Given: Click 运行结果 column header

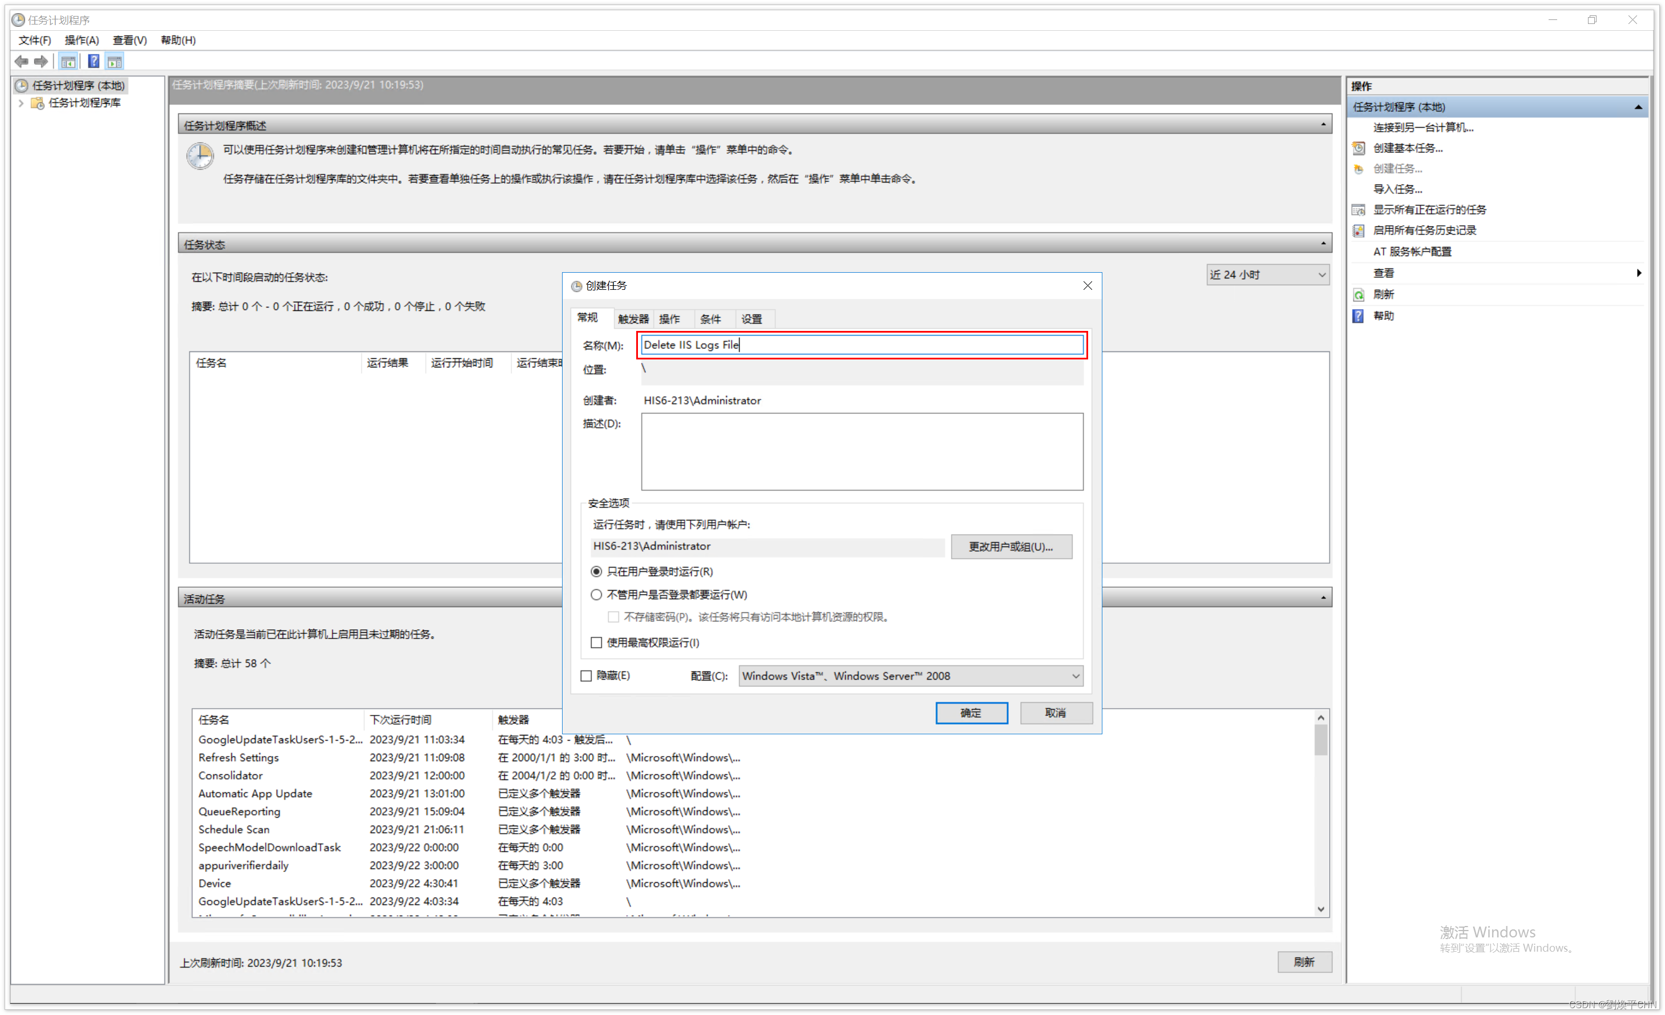Looking at the screenshot, I should click(393, 363).
